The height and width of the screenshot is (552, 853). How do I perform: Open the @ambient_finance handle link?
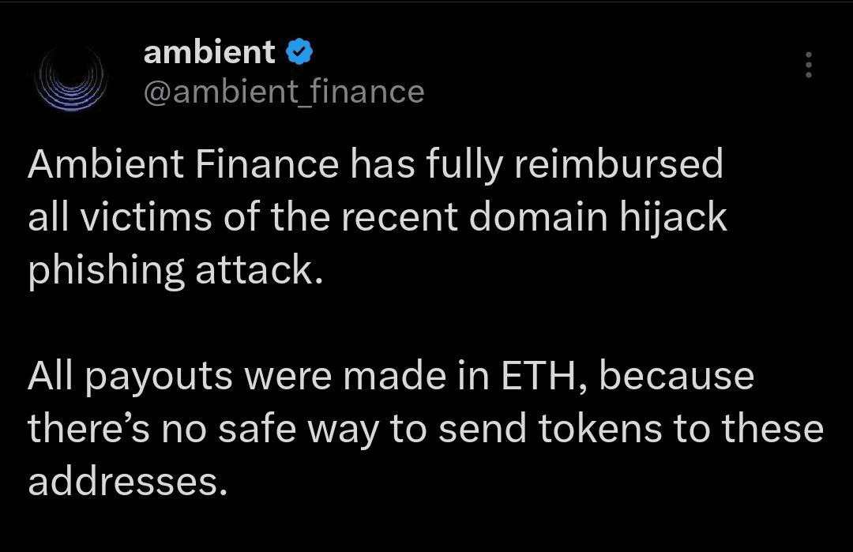click(284, 92)
